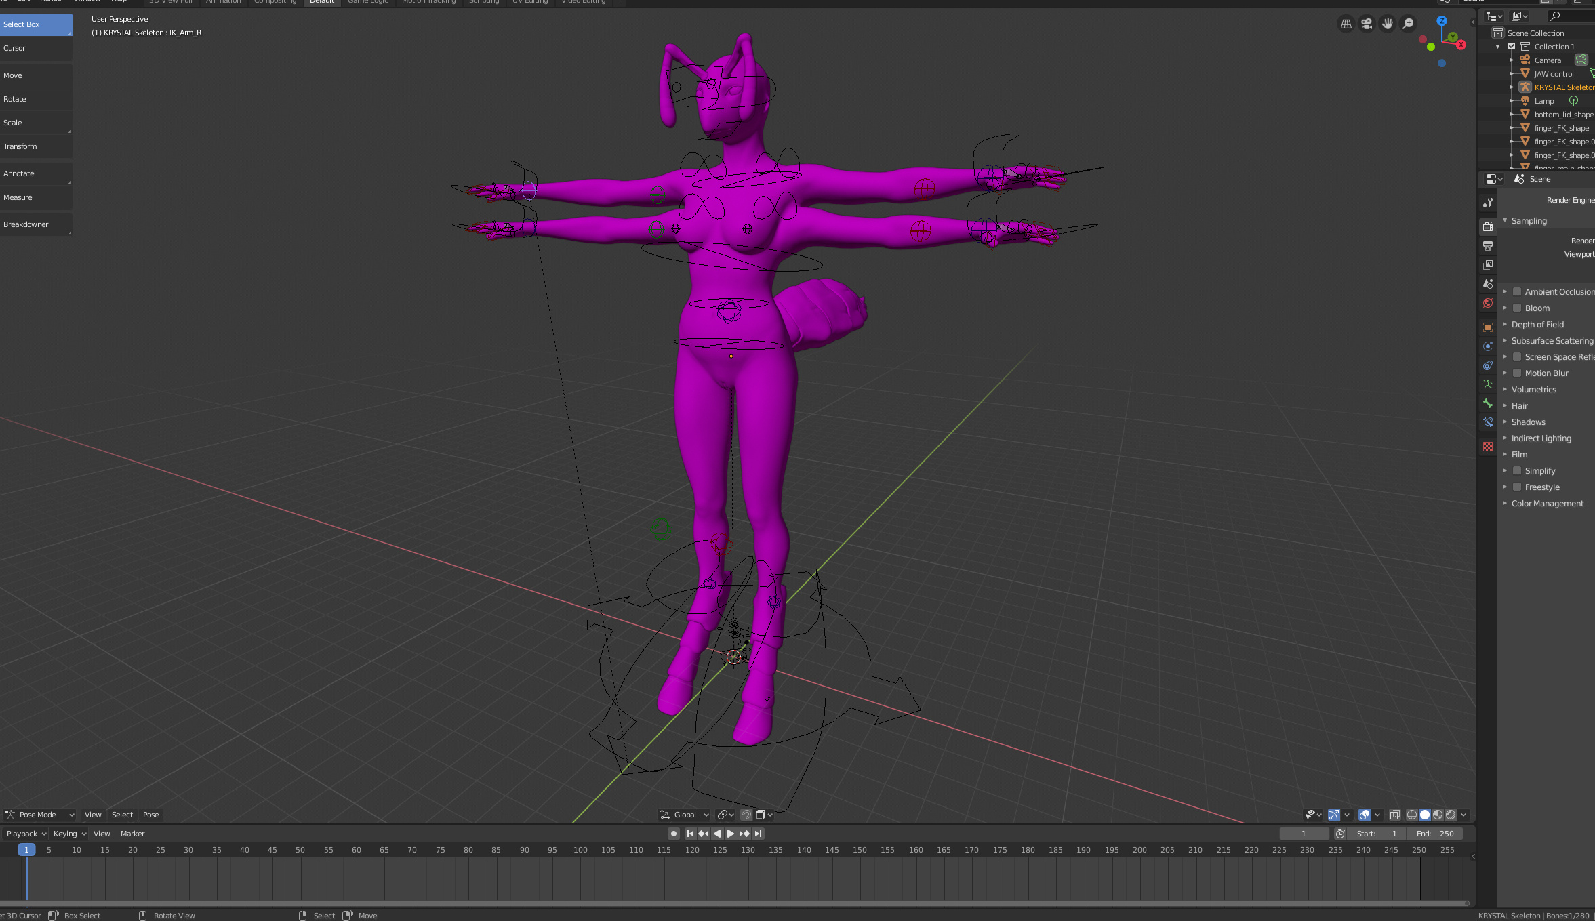1595x921 pixels.
Task: Expand the Depth of Field panel
Action: [x=1537, y=324]
